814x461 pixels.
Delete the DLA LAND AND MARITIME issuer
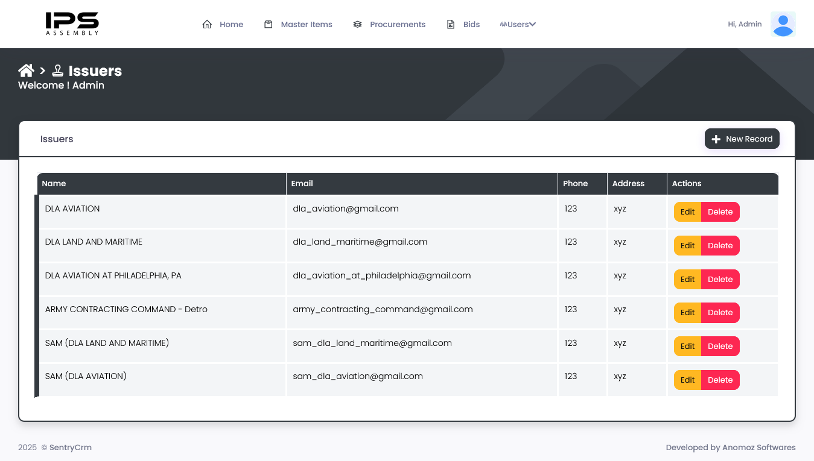click(720, 245)
